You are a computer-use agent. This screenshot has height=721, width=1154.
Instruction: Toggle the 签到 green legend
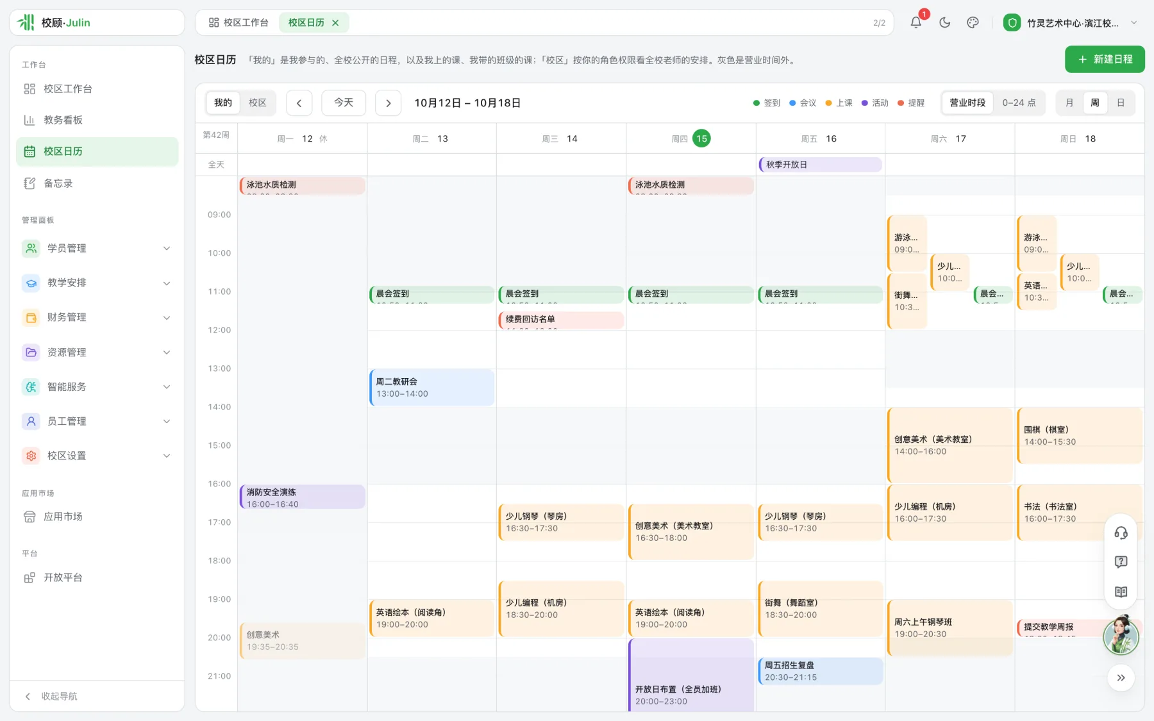click(767, 103)
